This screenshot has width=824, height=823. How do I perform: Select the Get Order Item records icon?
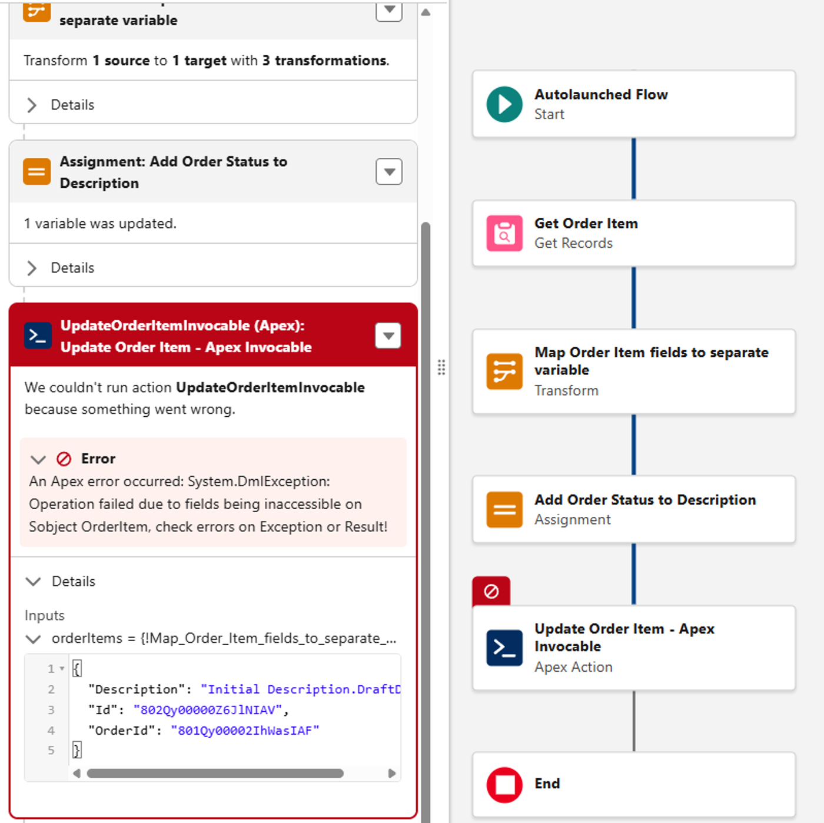504,233
